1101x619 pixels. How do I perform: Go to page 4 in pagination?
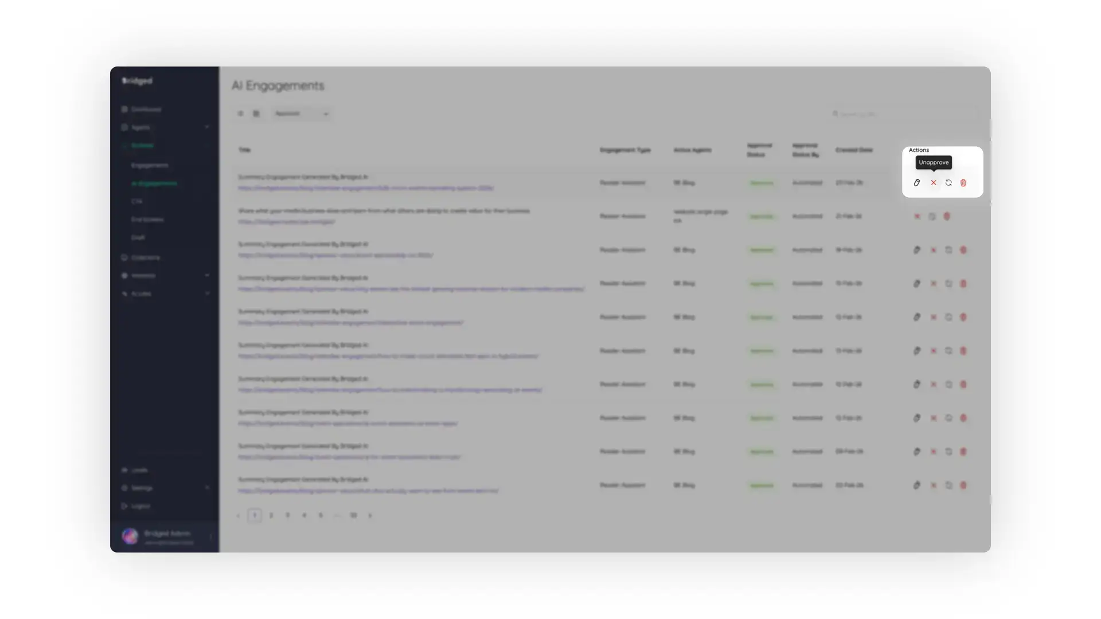[x=304, y=515]
